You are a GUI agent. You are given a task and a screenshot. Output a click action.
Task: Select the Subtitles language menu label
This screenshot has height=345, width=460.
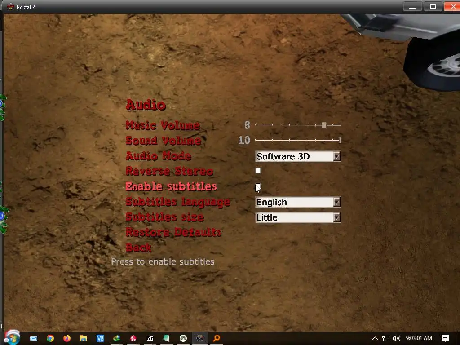178,202
